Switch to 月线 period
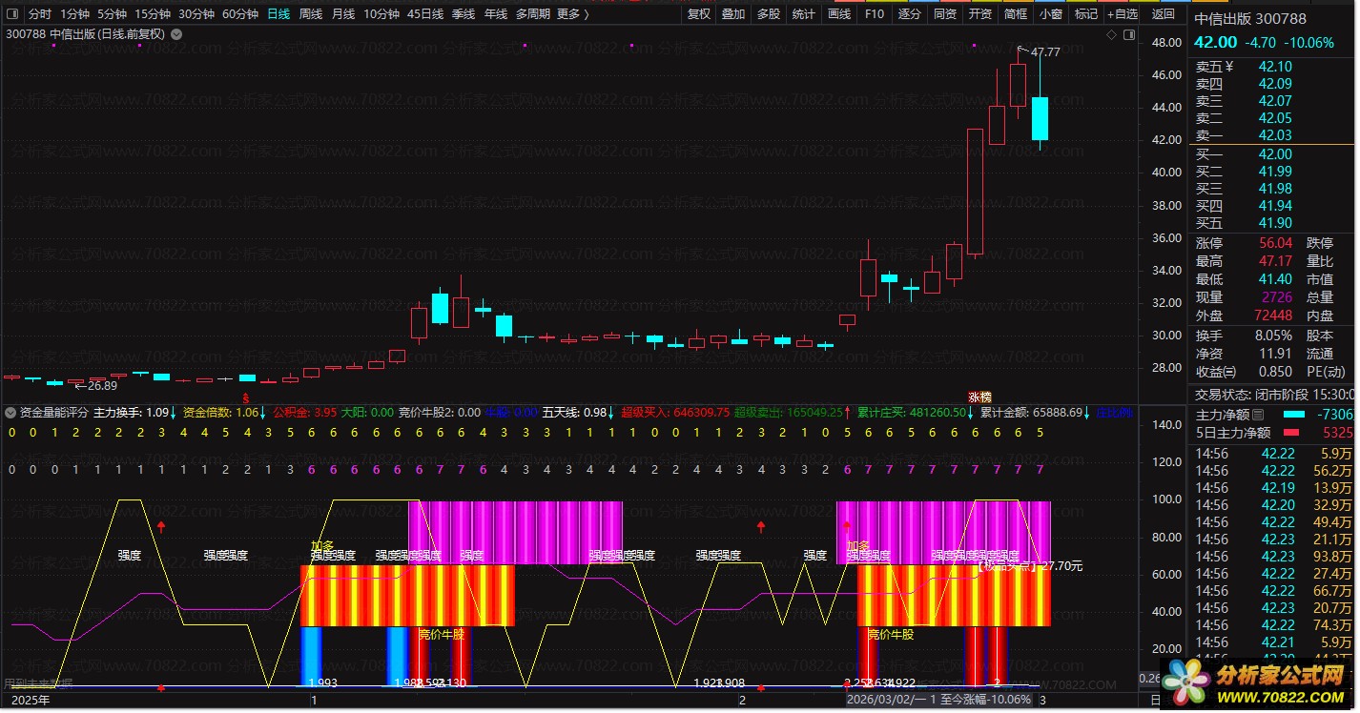The height and width of the screenshot is (713, 1360). (343, 14)
